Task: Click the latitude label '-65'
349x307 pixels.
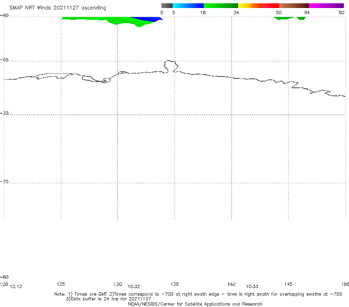Action: (4, 60)
